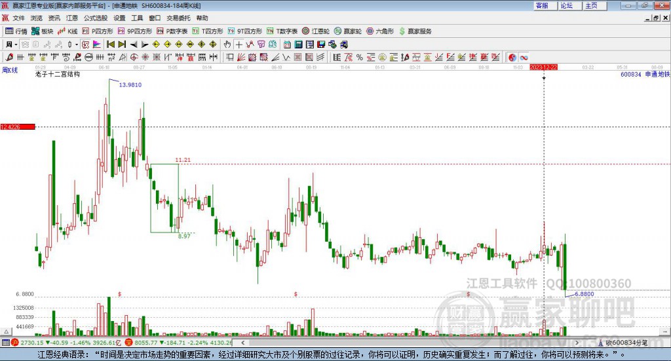Open the 文件 menu

click(x=18, y=18)
